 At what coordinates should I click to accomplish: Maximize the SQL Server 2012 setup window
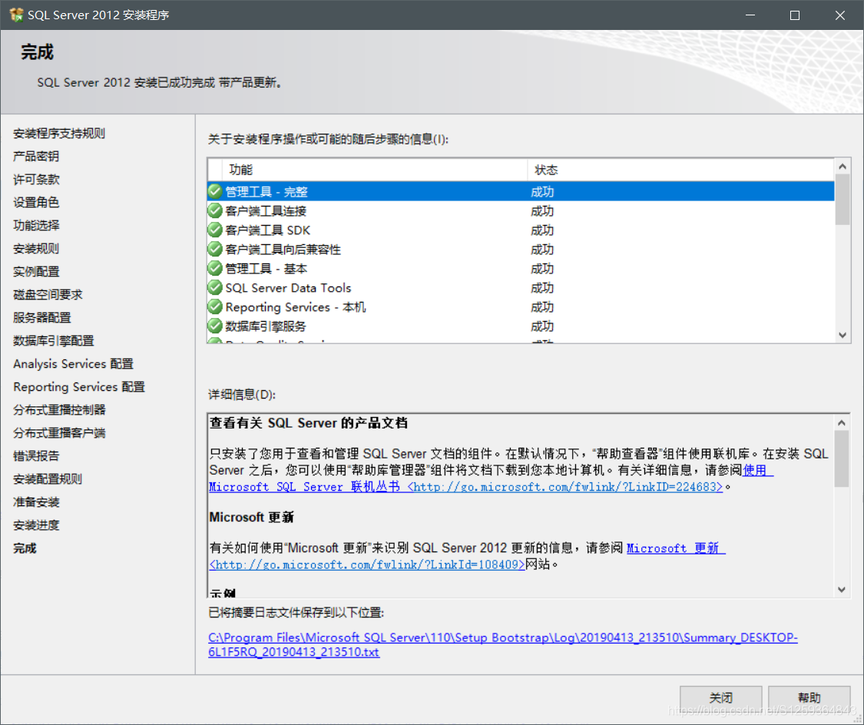795,15
